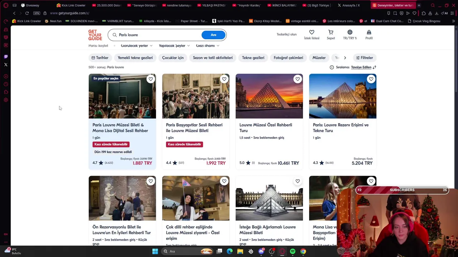This screenshot has height=257, width=458.
Task: Open Louvre pyramid sunset thumbnail
Action: pyautogui.click(x=269, y=96)
